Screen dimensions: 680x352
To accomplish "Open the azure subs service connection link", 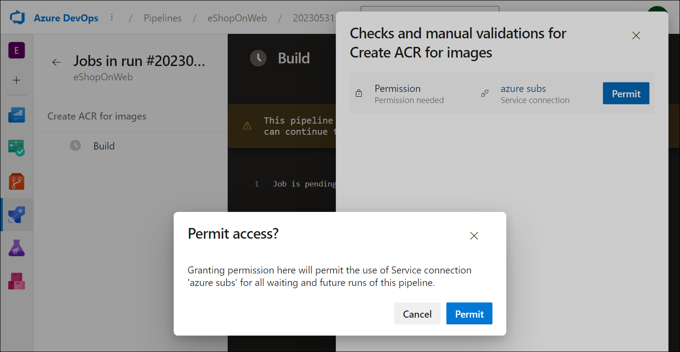I will (x=523, y=88).
